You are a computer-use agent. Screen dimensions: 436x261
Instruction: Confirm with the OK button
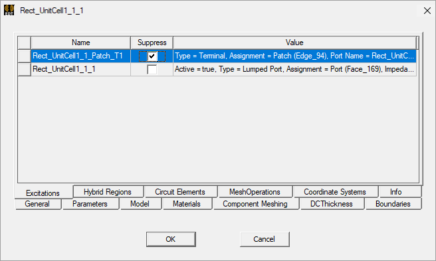(x=171, y=239)
